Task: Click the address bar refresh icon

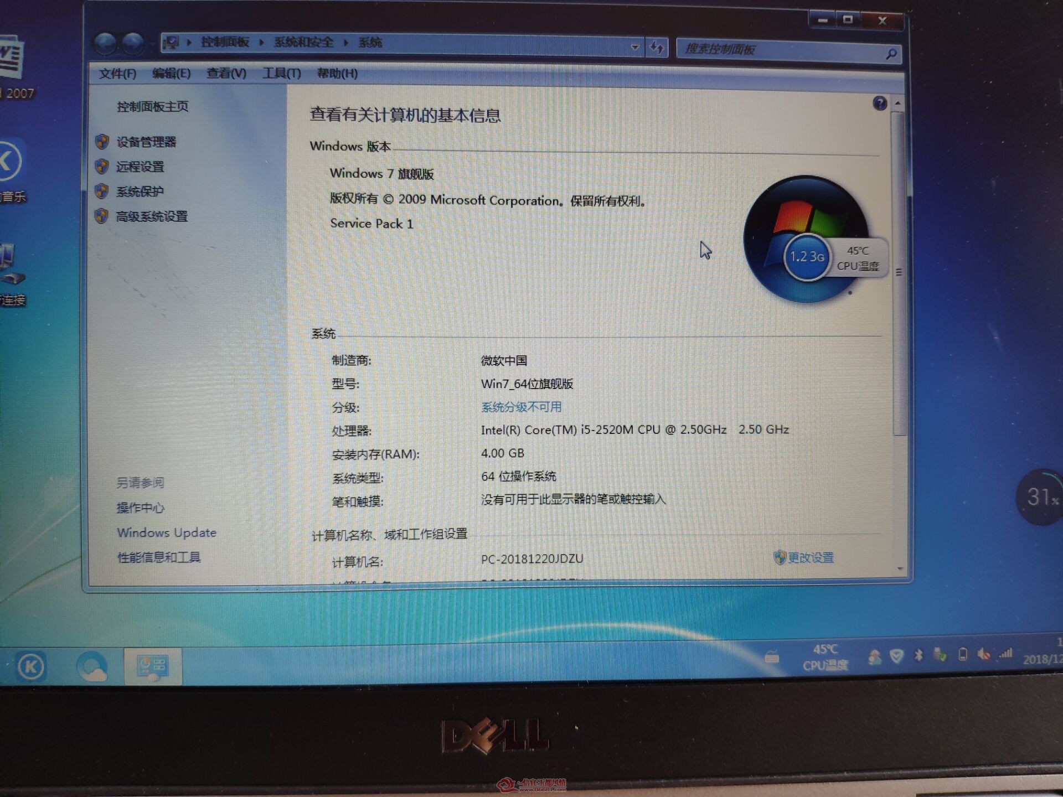Action: click(657, 48)
